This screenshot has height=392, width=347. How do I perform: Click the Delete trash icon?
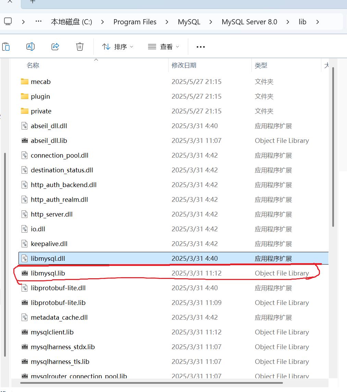[80, 47]
